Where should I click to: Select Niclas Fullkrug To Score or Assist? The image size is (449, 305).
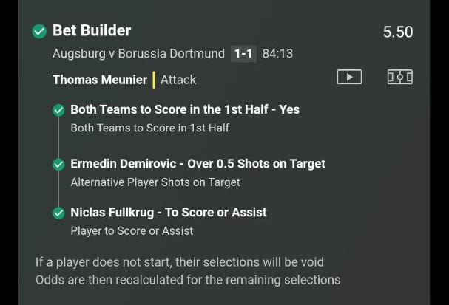pos(169,213)
